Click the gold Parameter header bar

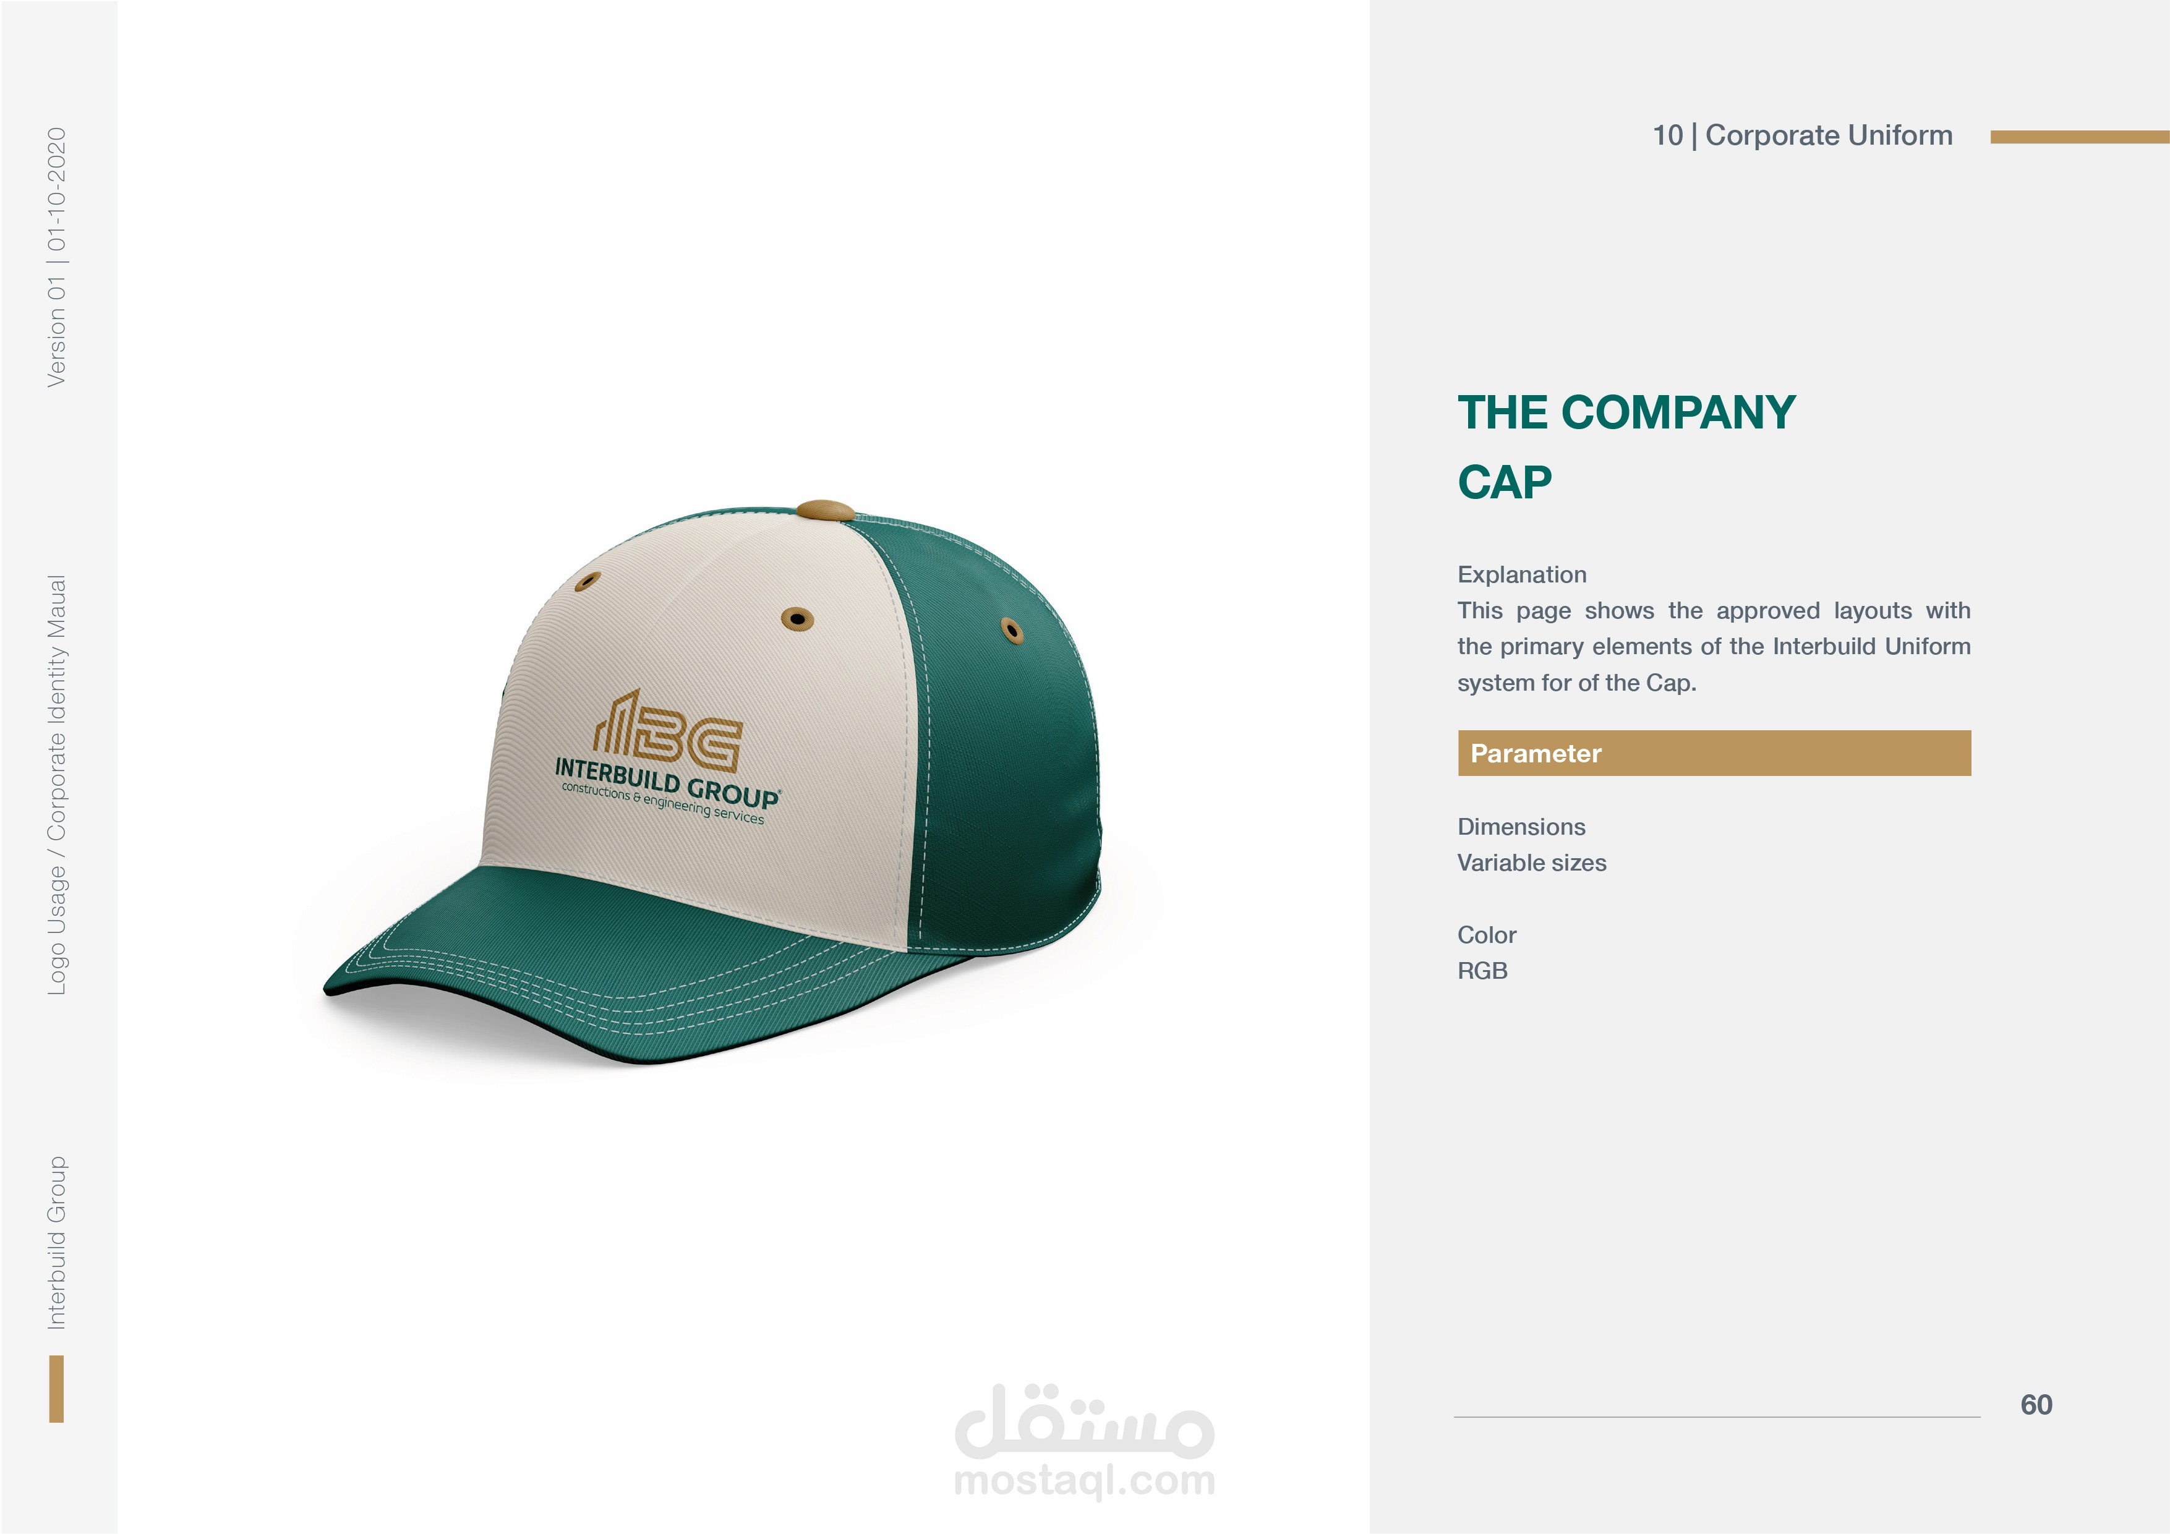click(x=1714, y=753)
